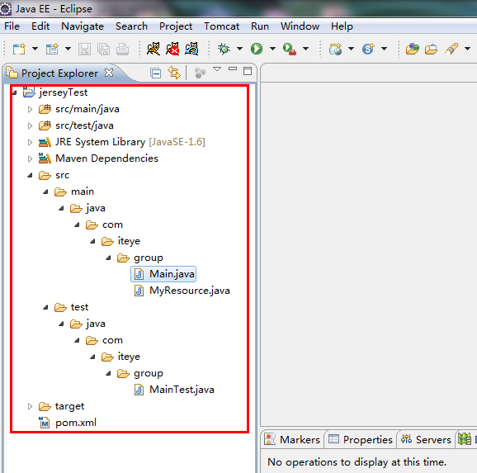Open Project Explorer View Menu triangle
477x473 pixels.
pyautogui.click(x=217, y=69)
